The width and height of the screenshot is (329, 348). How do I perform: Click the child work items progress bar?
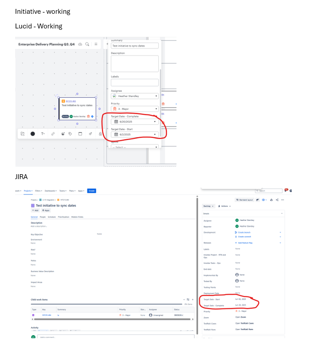106,304
